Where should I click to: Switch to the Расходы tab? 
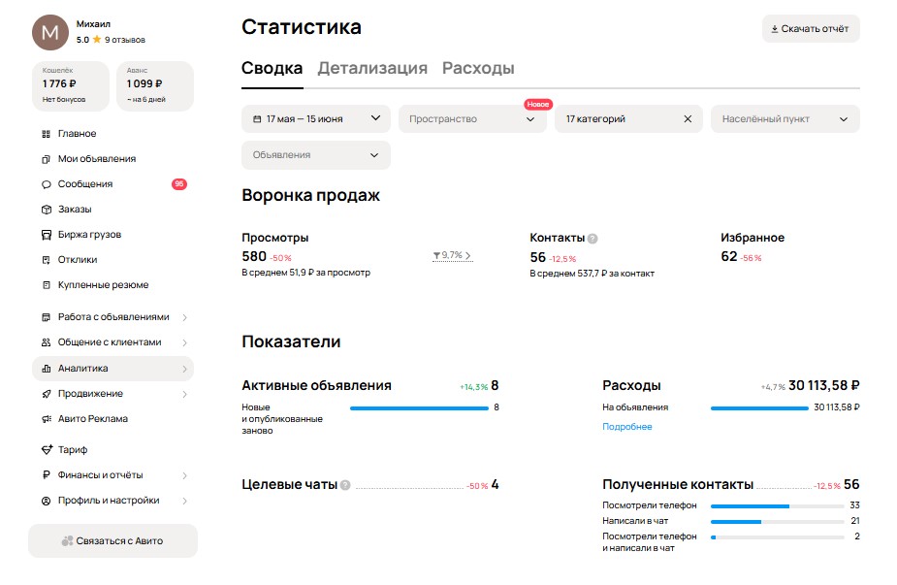pyautogui.click(x=478, y=68)
